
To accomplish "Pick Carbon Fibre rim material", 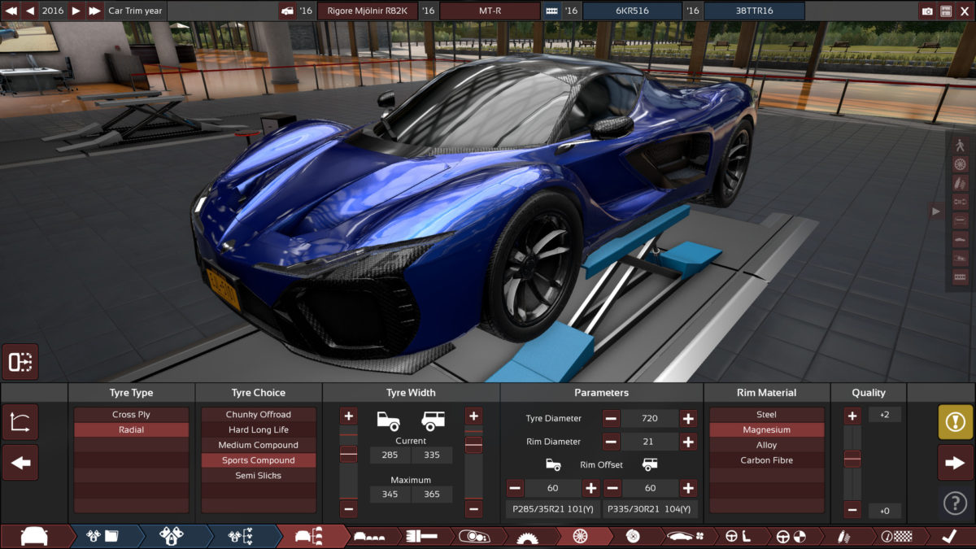I will tap(765, 460).
